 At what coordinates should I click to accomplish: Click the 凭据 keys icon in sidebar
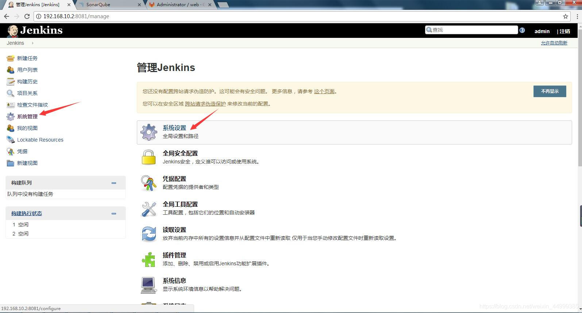(x=11, y=151)
